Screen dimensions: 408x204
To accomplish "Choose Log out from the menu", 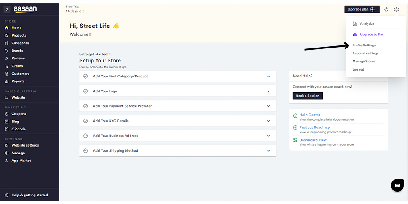I will [x=358, y=69].
